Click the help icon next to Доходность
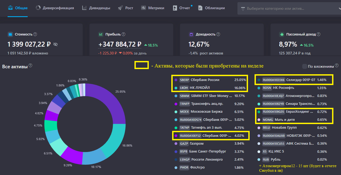 point(218,34)
